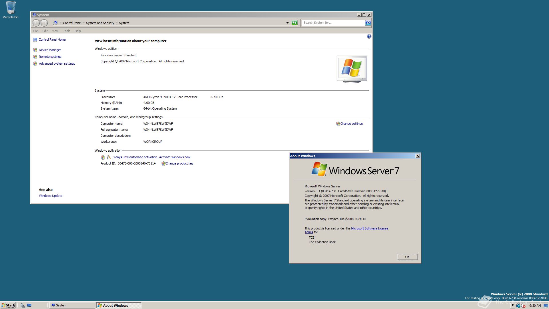Click the shield icon beside Device Manager
Viewport: 549px width, 309px height.
coord(35,50)
